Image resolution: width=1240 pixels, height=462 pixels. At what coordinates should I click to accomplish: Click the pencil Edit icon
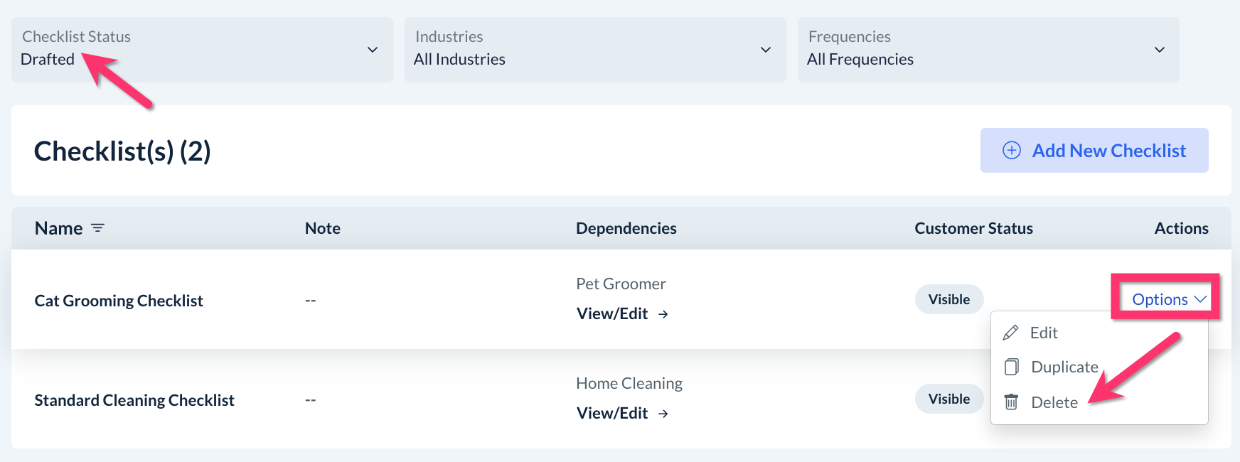tap(1010, 333)
